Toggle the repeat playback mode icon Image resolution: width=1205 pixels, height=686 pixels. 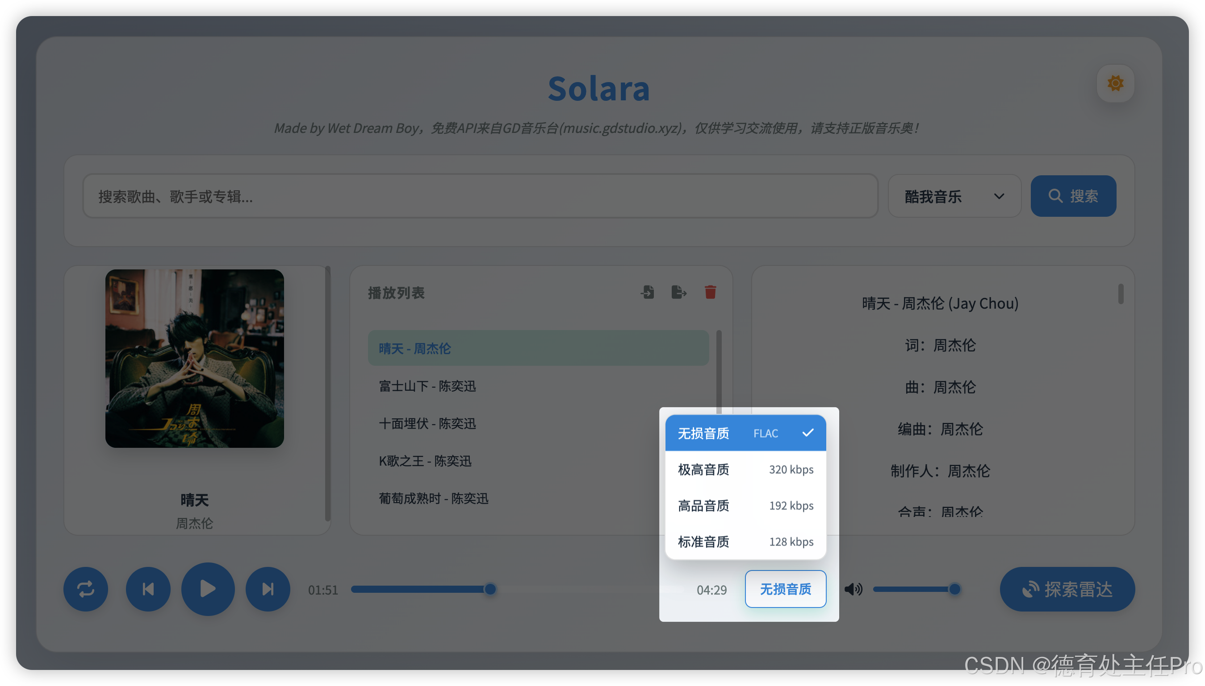point(85,589)
